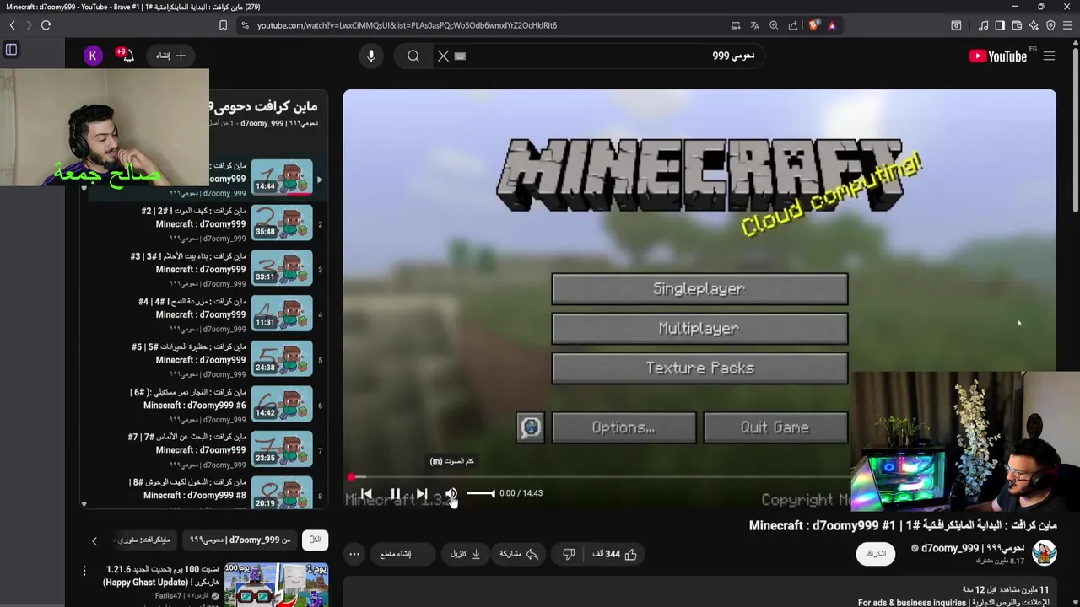Mute the video sound
1080x607 pixels.
(x=451, y=494)
